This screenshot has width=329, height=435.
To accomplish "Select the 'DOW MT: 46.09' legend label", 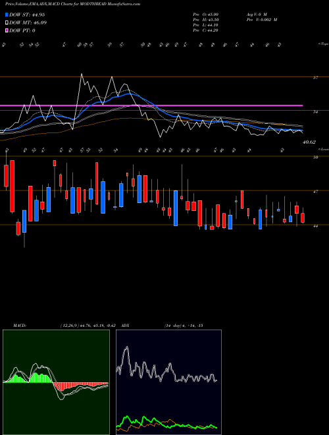I will (x=28, y=23).
